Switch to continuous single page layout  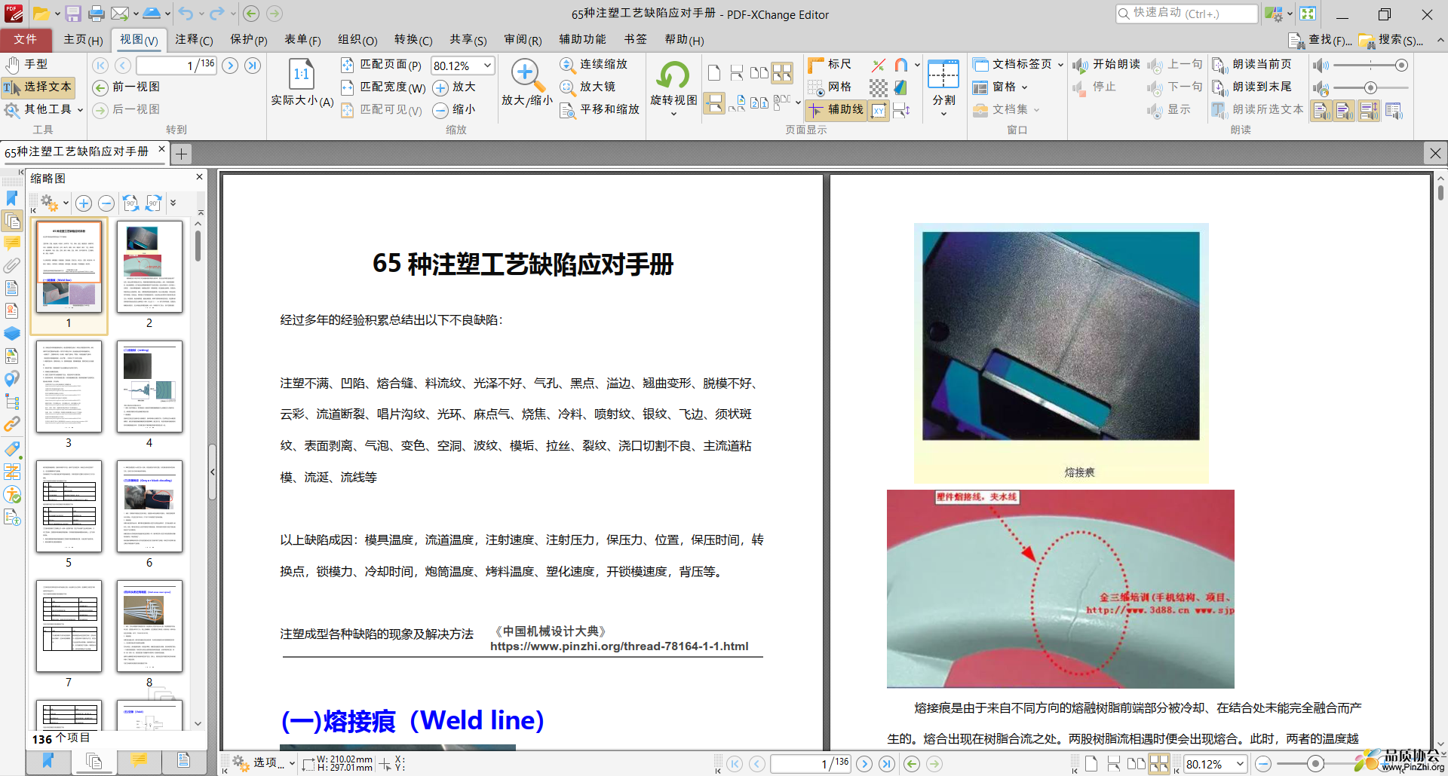click(737, 72)
